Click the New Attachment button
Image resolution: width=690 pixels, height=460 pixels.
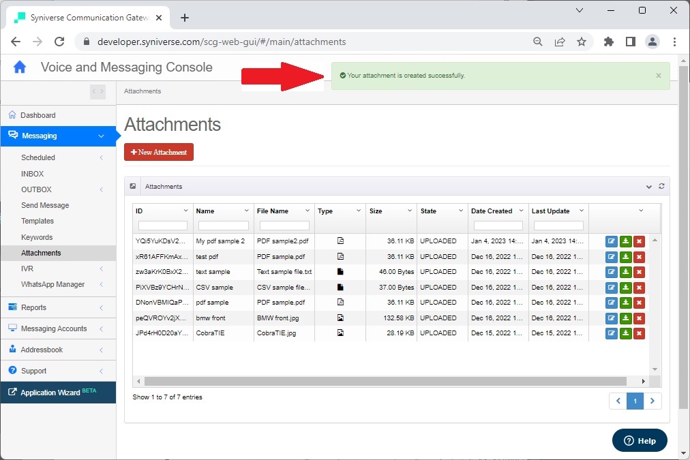tap(159, 152)
